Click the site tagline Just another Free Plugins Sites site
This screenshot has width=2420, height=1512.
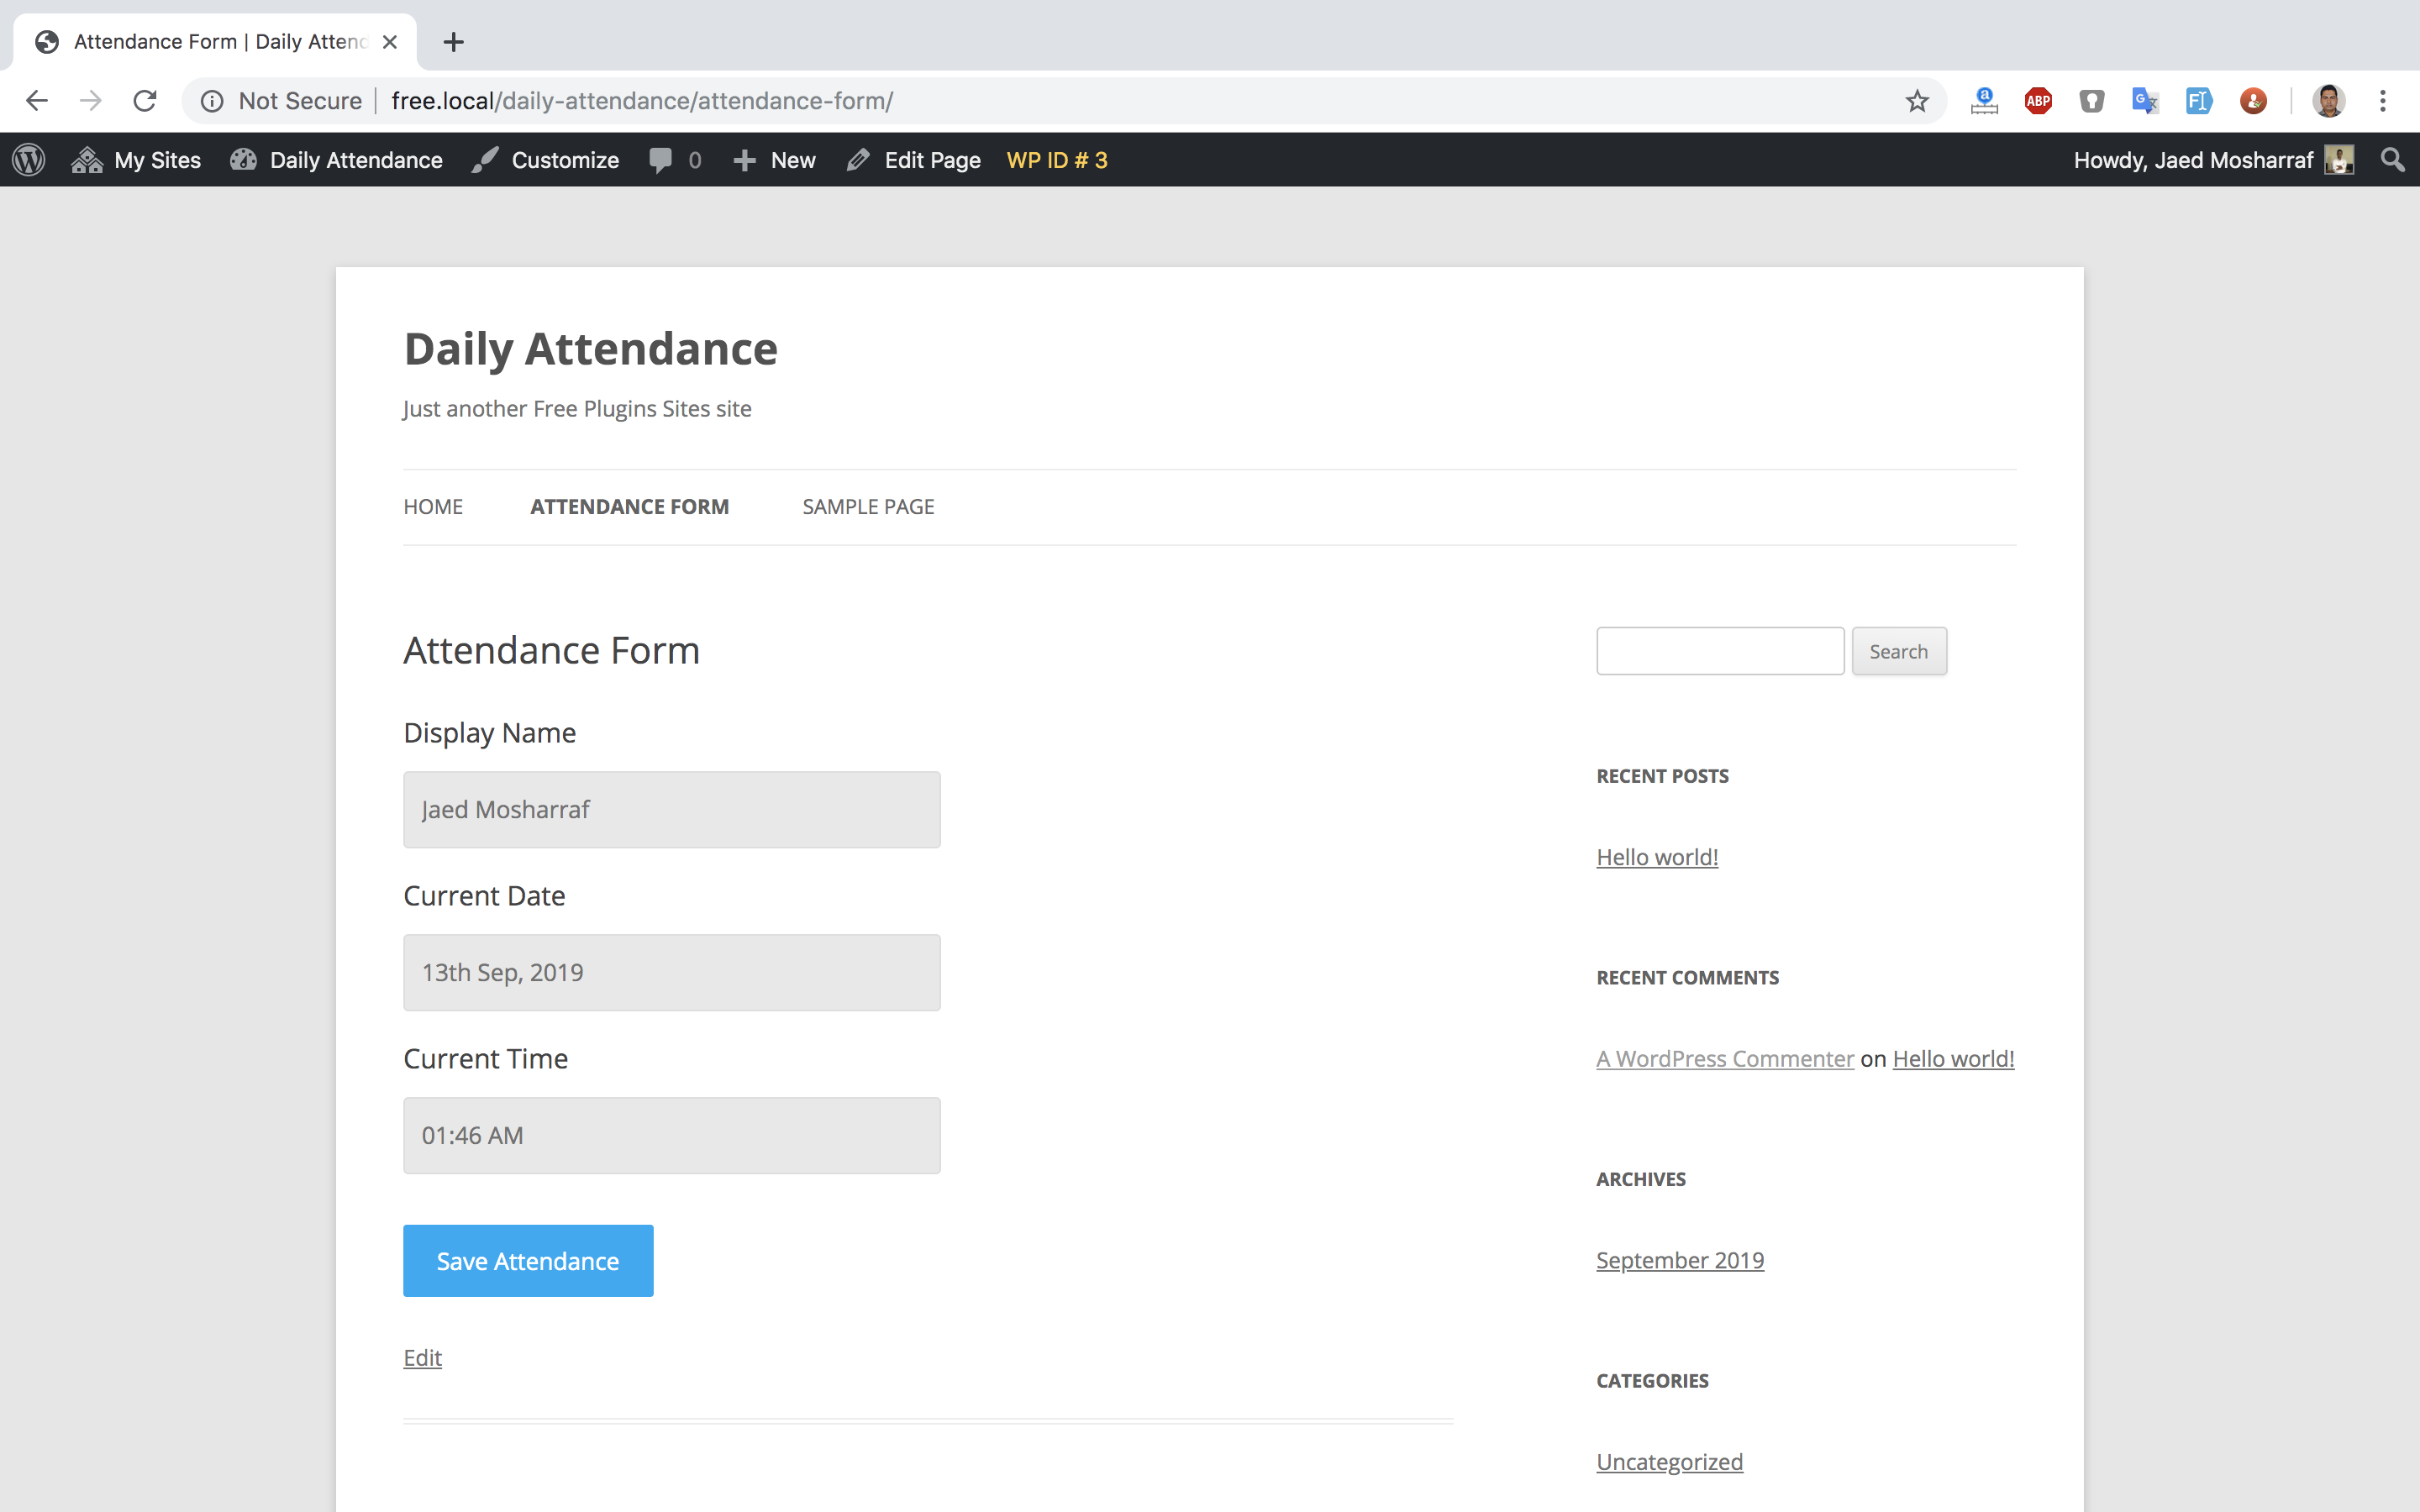pos(577,409)
